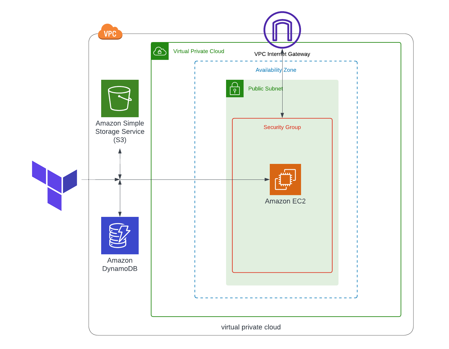Select the 'Amazon DynamoDB' caption
Viewport: 449px width, 349px height.
tap(120, 265)
